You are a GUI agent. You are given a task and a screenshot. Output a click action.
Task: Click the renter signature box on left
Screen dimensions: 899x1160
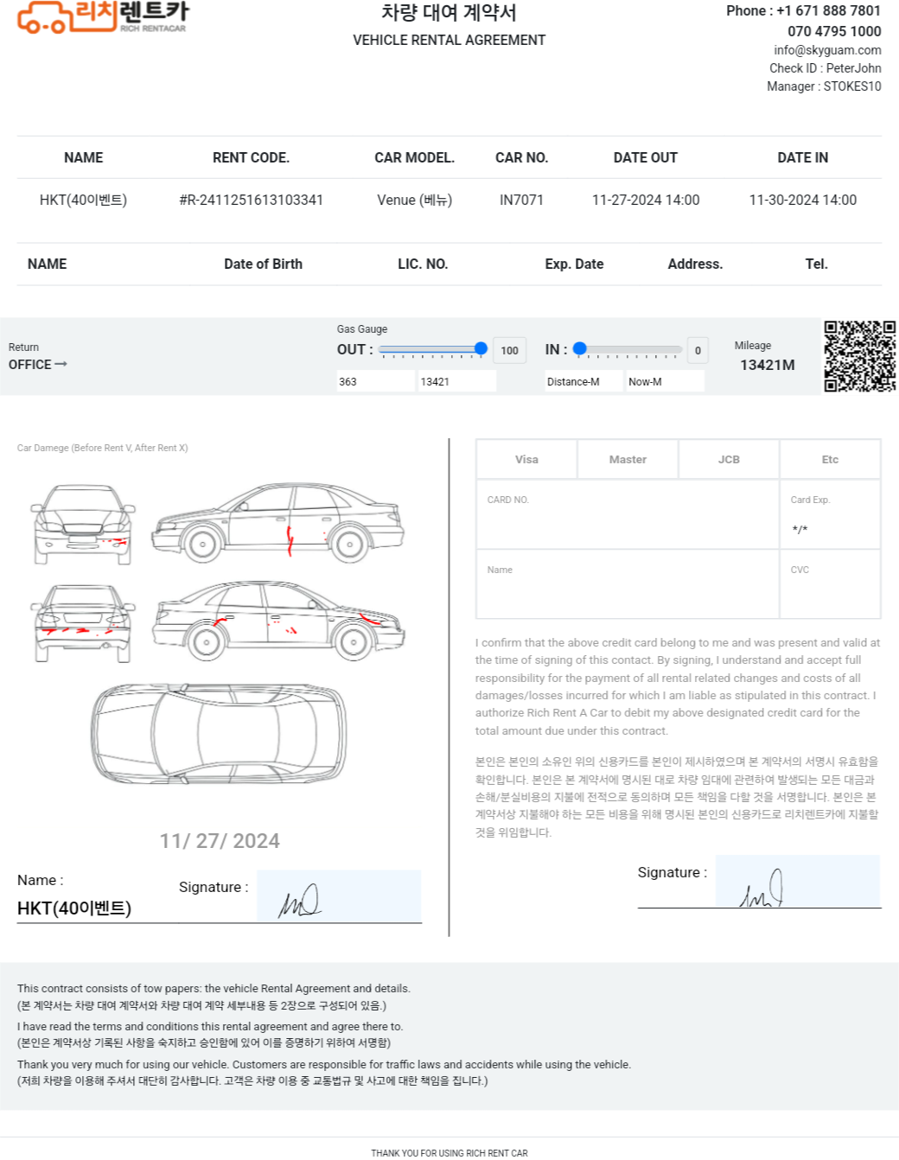339,896
